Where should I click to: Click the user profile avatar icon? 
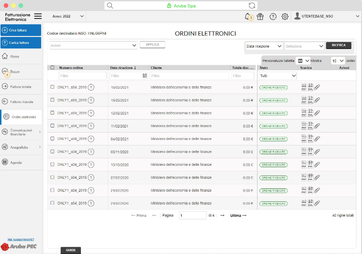click(297, 16)
